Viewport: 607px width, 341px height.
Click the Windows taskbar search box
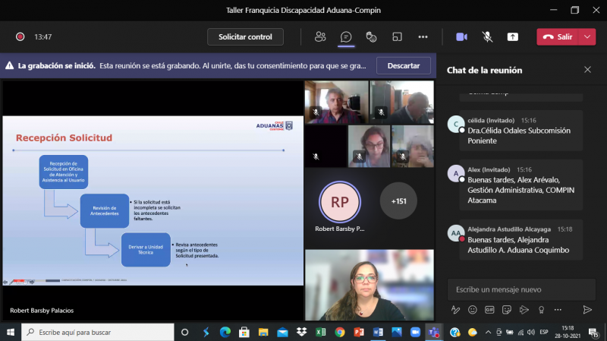(x=98, y=332)
